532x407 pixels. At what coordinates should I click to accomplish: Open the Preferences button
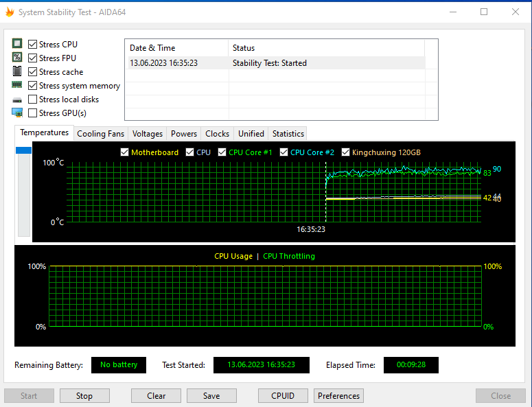338,396
